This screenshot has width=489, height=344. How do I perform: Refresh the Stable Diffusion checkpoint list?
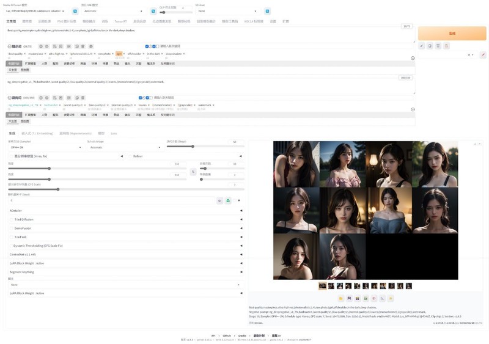coord(75,11)
